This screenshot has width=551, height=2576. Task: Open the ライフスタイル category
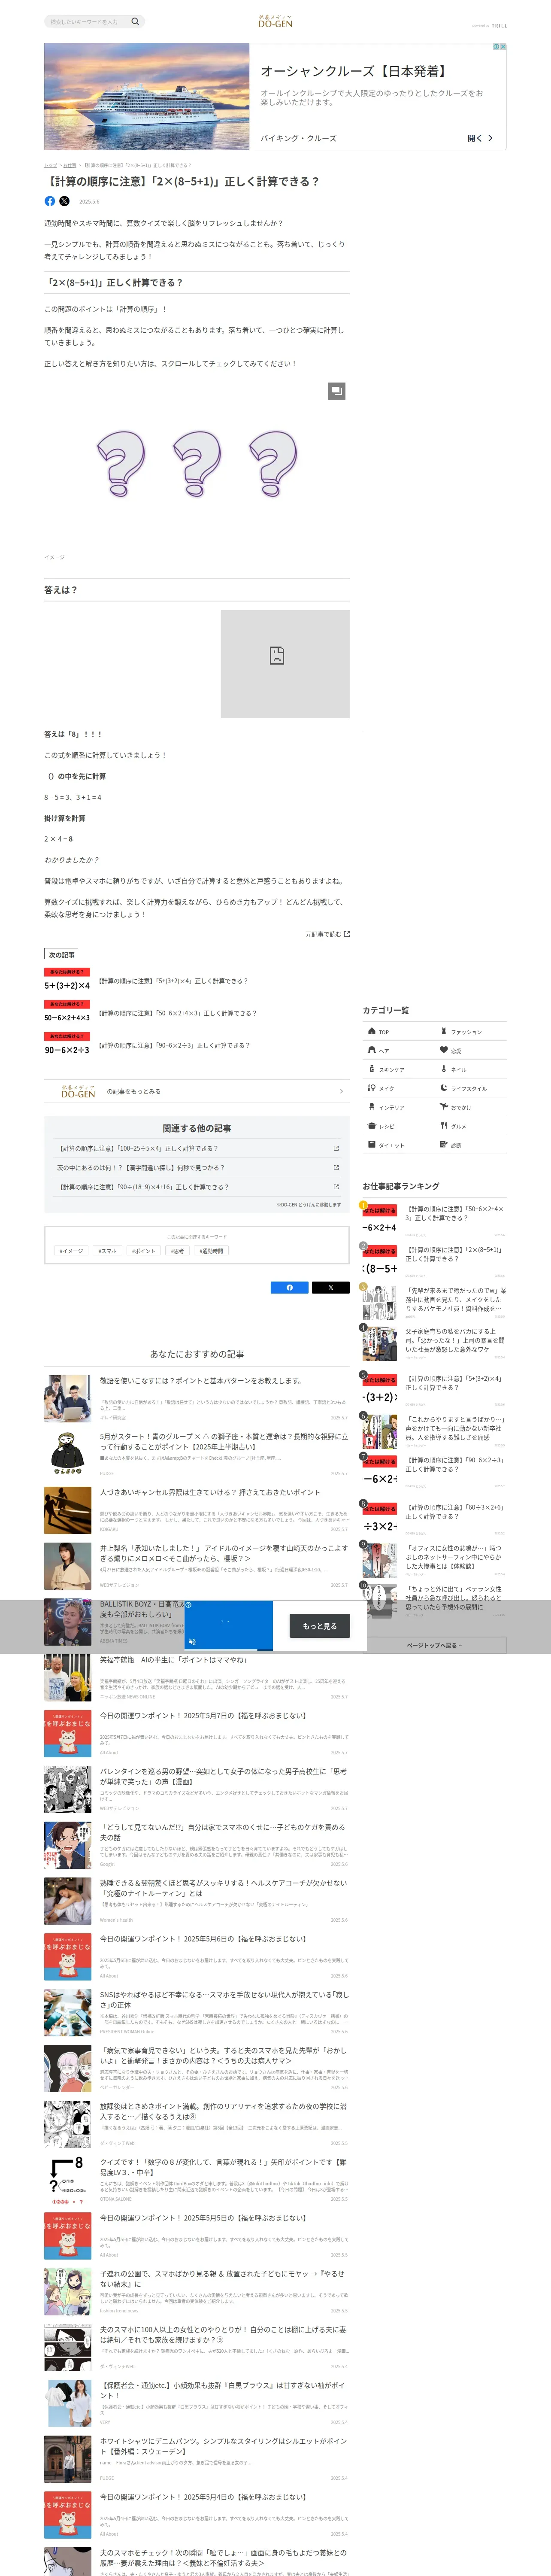pos(471,1088)
